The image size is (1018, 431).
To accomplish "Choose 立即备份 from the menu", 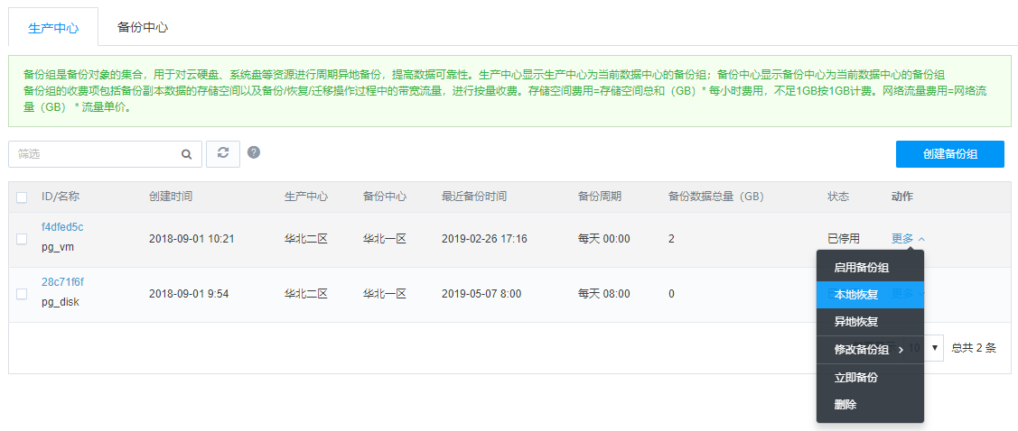I will pos(870,377).
